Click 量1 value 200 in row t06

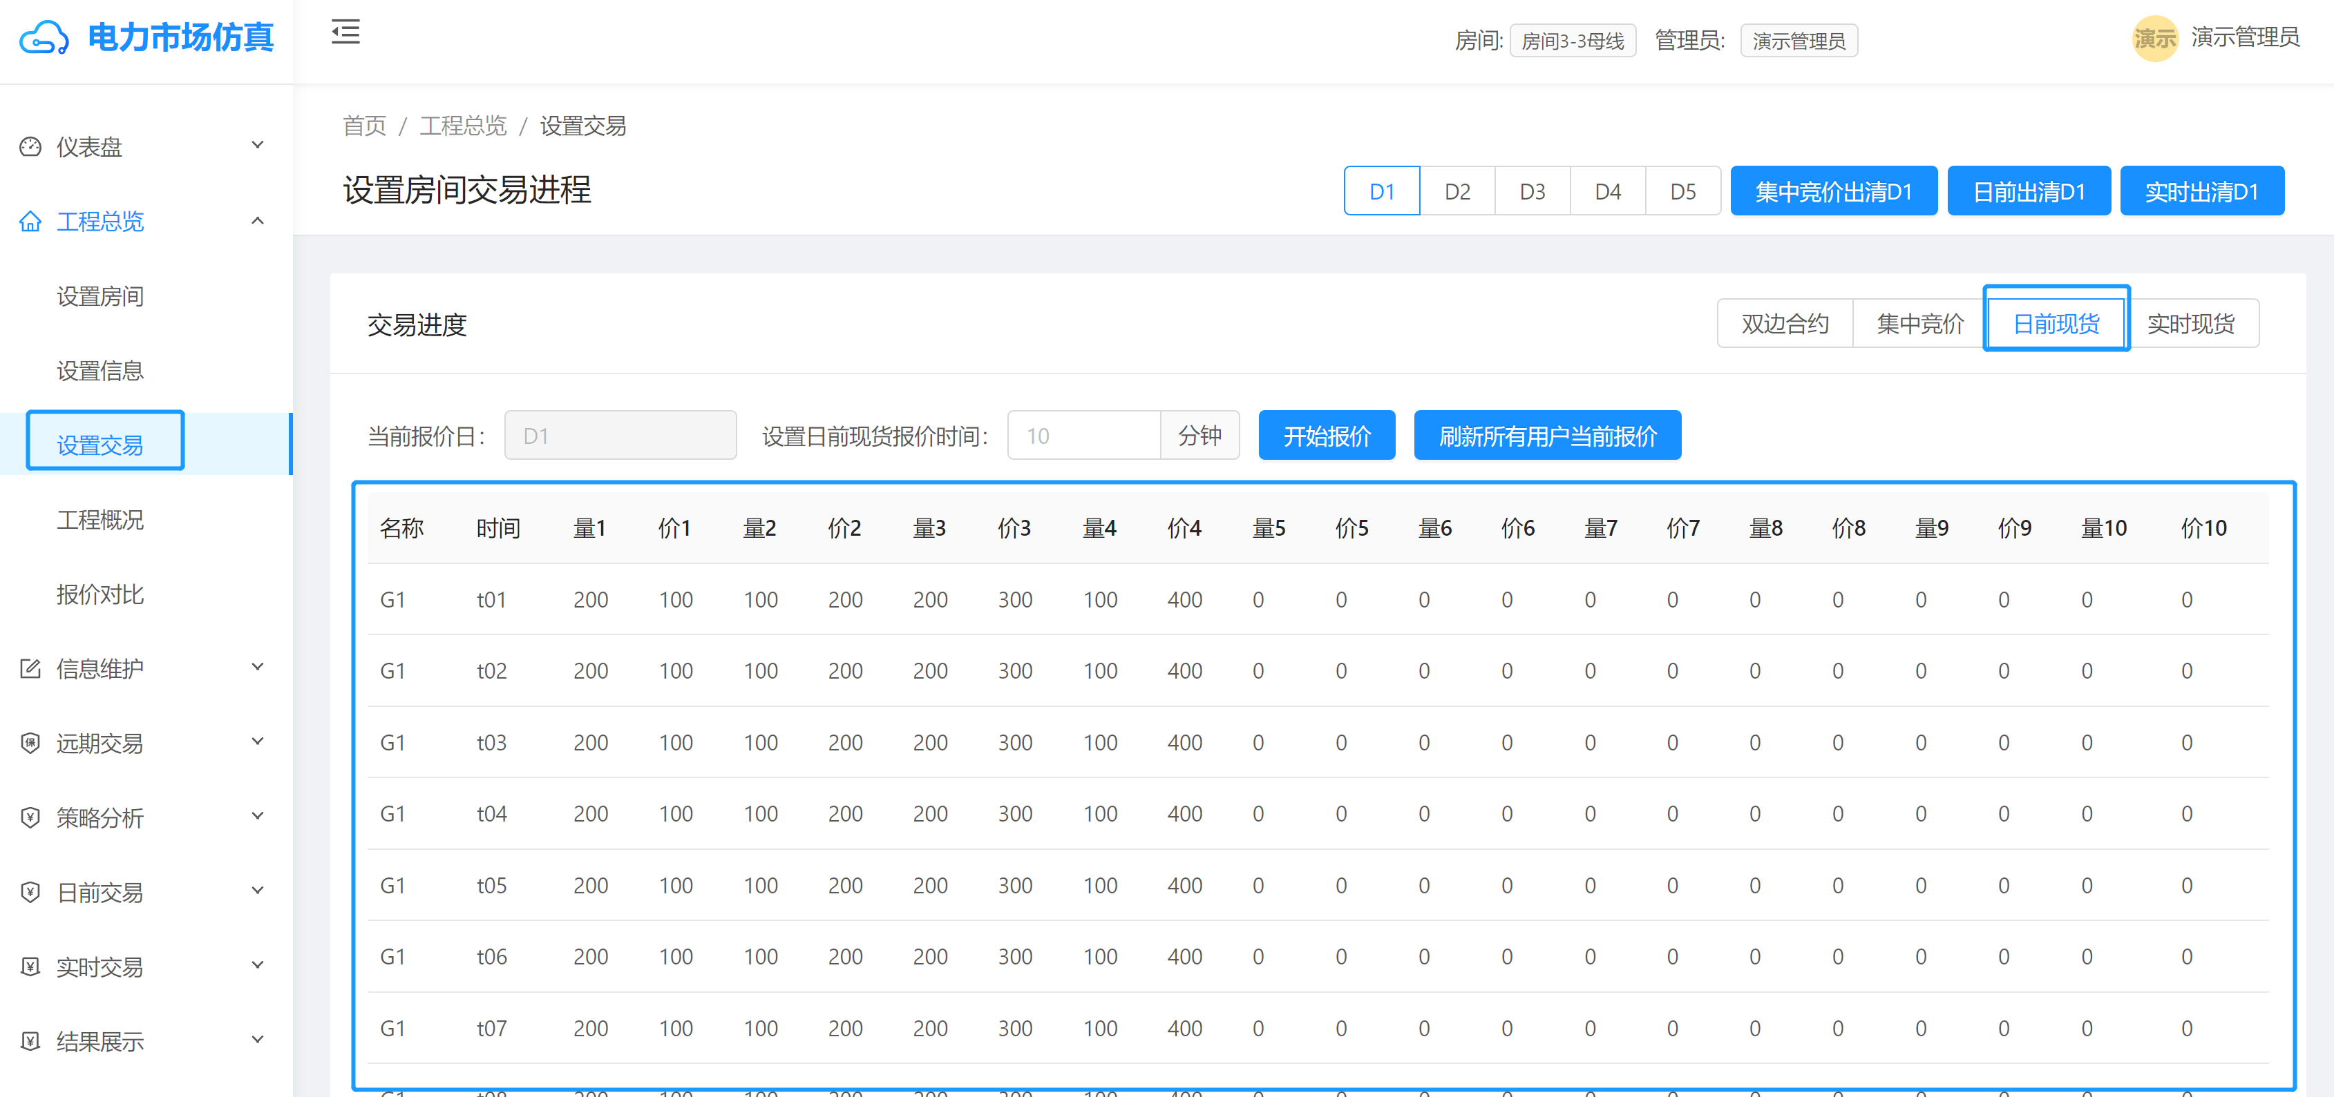click(x=590, y=957)
